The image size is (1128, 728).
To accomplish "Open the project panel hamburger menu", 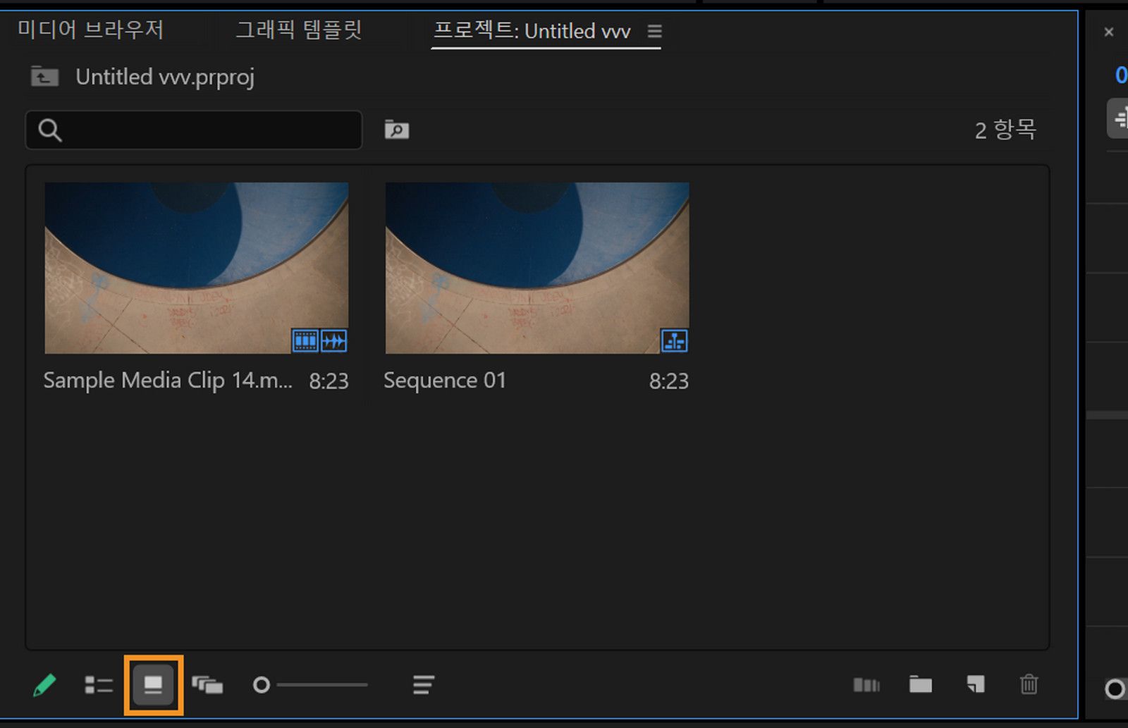I will [x=654, y=31].
